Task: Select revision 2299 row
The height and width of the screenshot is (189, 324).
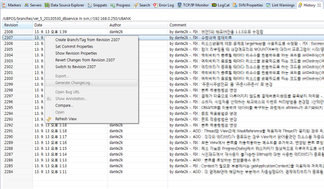Action: point(163,85)
